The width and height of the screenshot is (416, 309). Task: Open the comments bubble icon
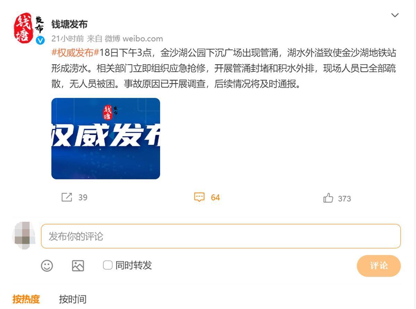coord(199,197)
